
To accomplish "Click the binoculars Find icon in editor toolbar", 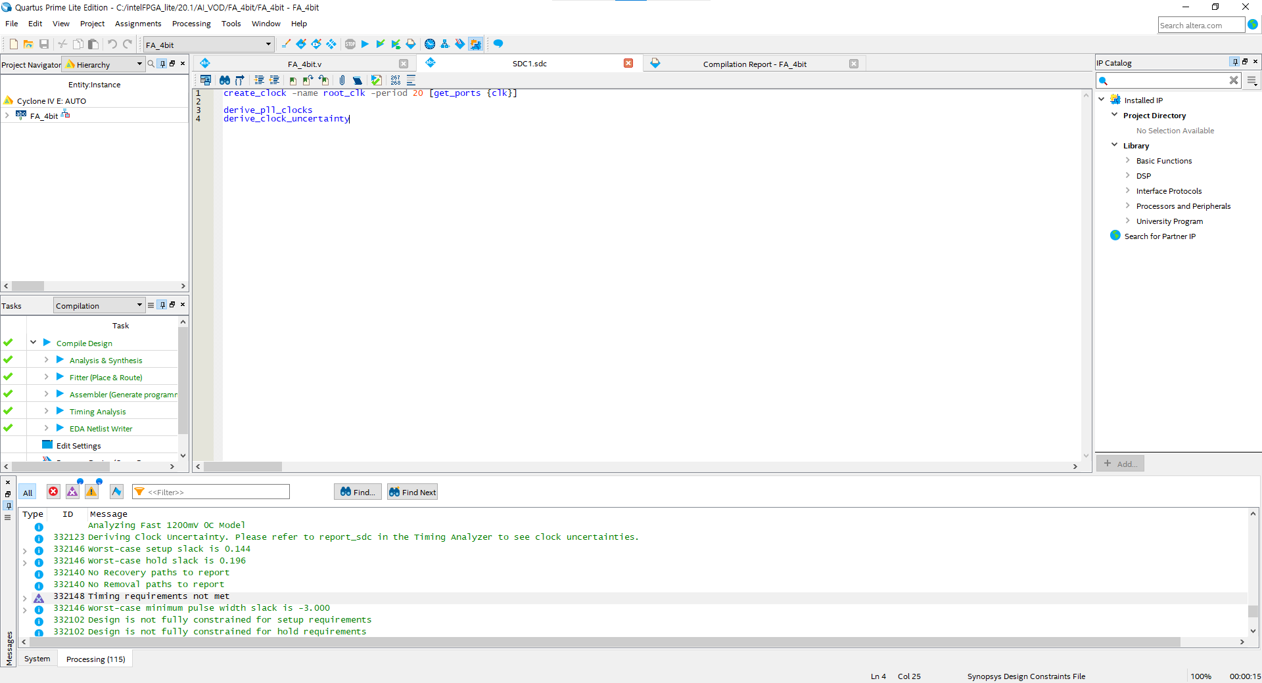I will pyautogui.click(x=225, y=80).
